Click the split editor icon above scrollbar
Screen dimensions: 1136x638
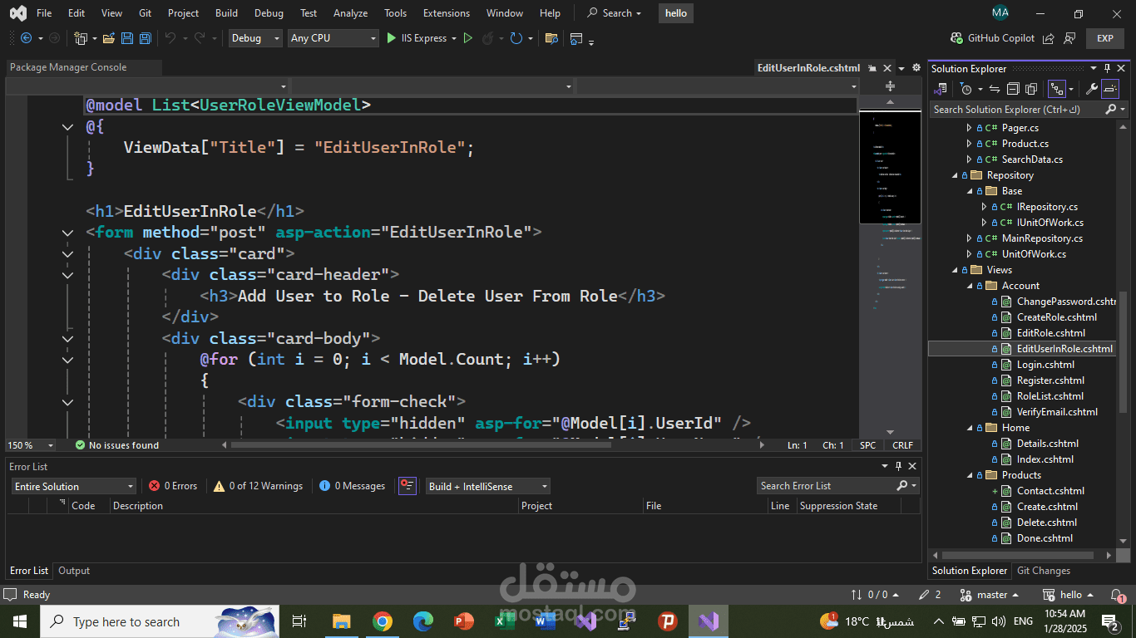tap(890, 86)
